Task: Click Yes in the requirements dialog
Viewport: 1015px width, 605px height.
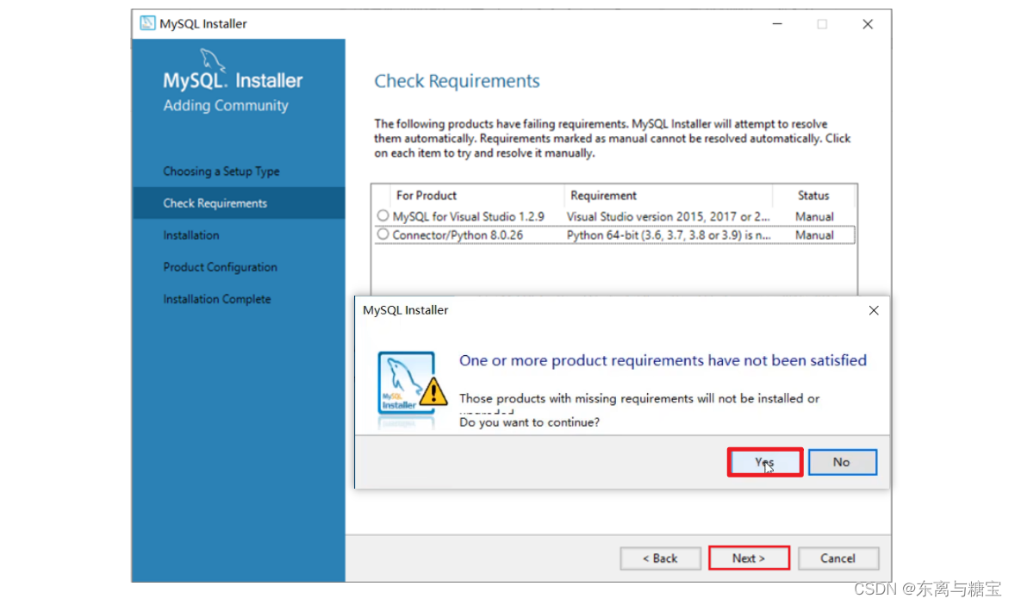Action: point(764,462)
